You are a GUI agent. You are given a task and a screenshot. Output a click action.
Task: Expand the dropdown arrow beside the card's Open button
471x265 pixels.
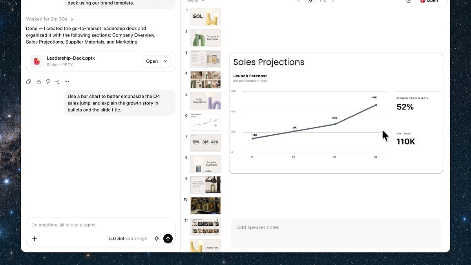165,61
